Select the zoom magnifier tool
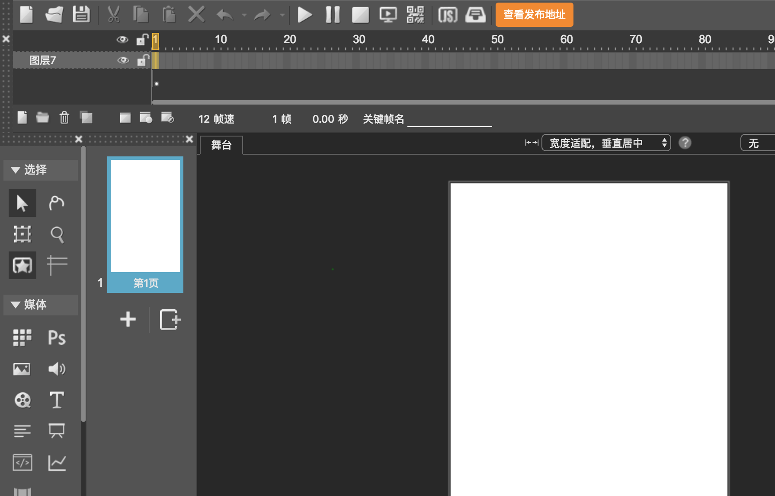 coord(57,234)
